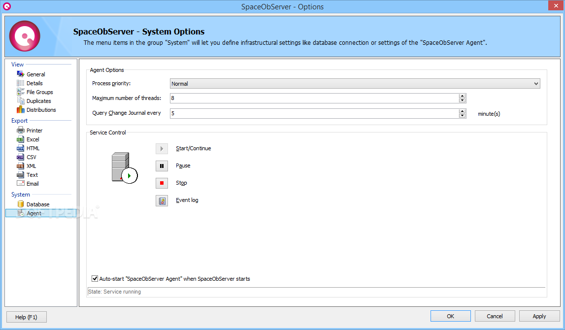This screenshot has width=565, height=330.
Task: Choose Text under Export
Action: pos(32,175)
